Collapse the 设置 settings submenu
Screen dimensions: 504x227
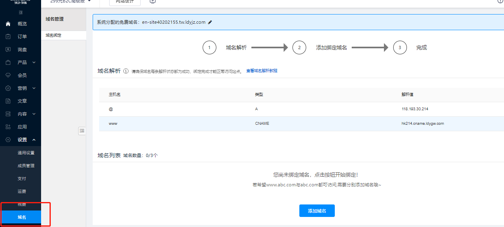[x=34, y=140]
